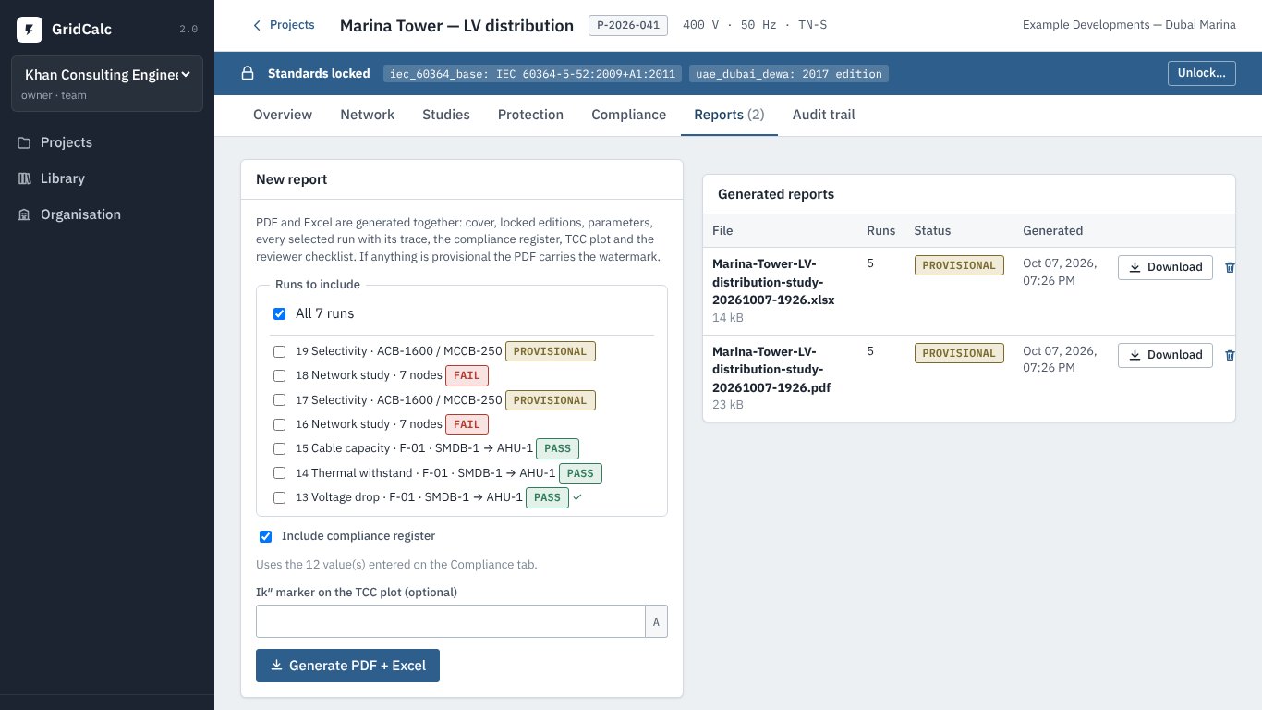1262x710 pixels.
Task: Toggle Include compliance register checkbox
Action: pyautogui.click(x=265, y=536)
